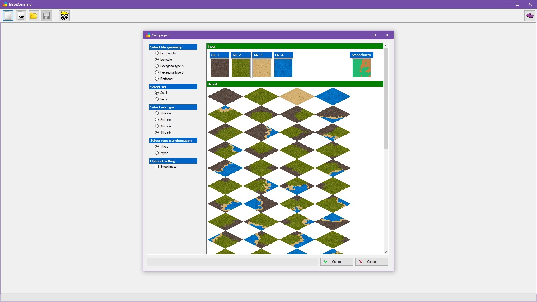Enable the Smoothness checkbox

(x=157, y=166)
